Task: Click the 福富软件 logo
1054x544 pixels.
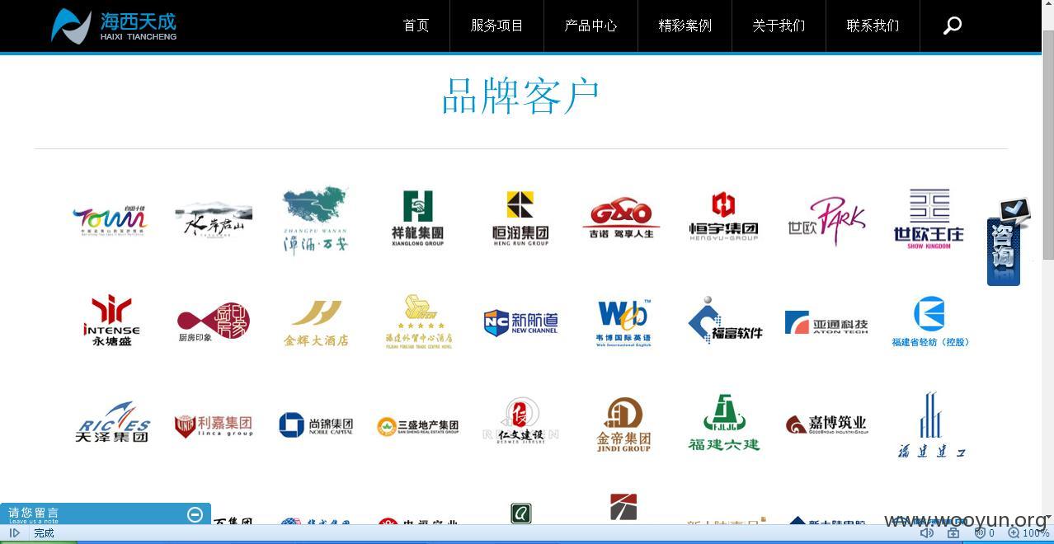Action: (x=725, y=321)
